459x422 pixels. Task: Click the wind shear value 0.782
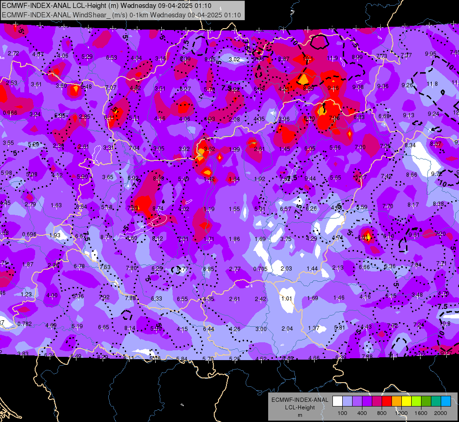pos(24,324)
